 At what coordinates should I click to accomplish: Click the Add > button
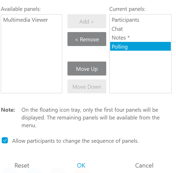click(87, 22)
